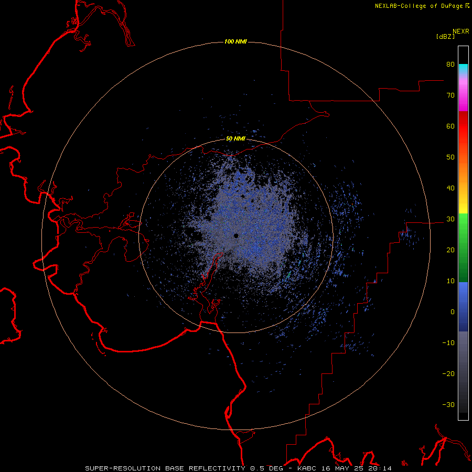Click the SUPER-RESOLUTION BASE REFLECTIVITY caption text
Screen dimensions: 472x472
(x=165, y=468)
